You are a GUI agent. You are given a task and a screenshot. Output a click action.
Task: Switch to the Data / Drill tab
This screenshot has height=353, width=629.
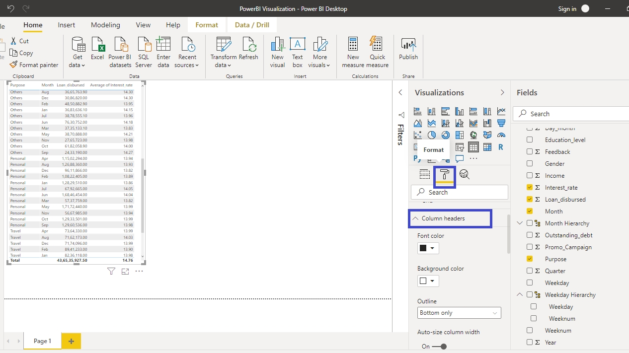click(x=252, y=25)
